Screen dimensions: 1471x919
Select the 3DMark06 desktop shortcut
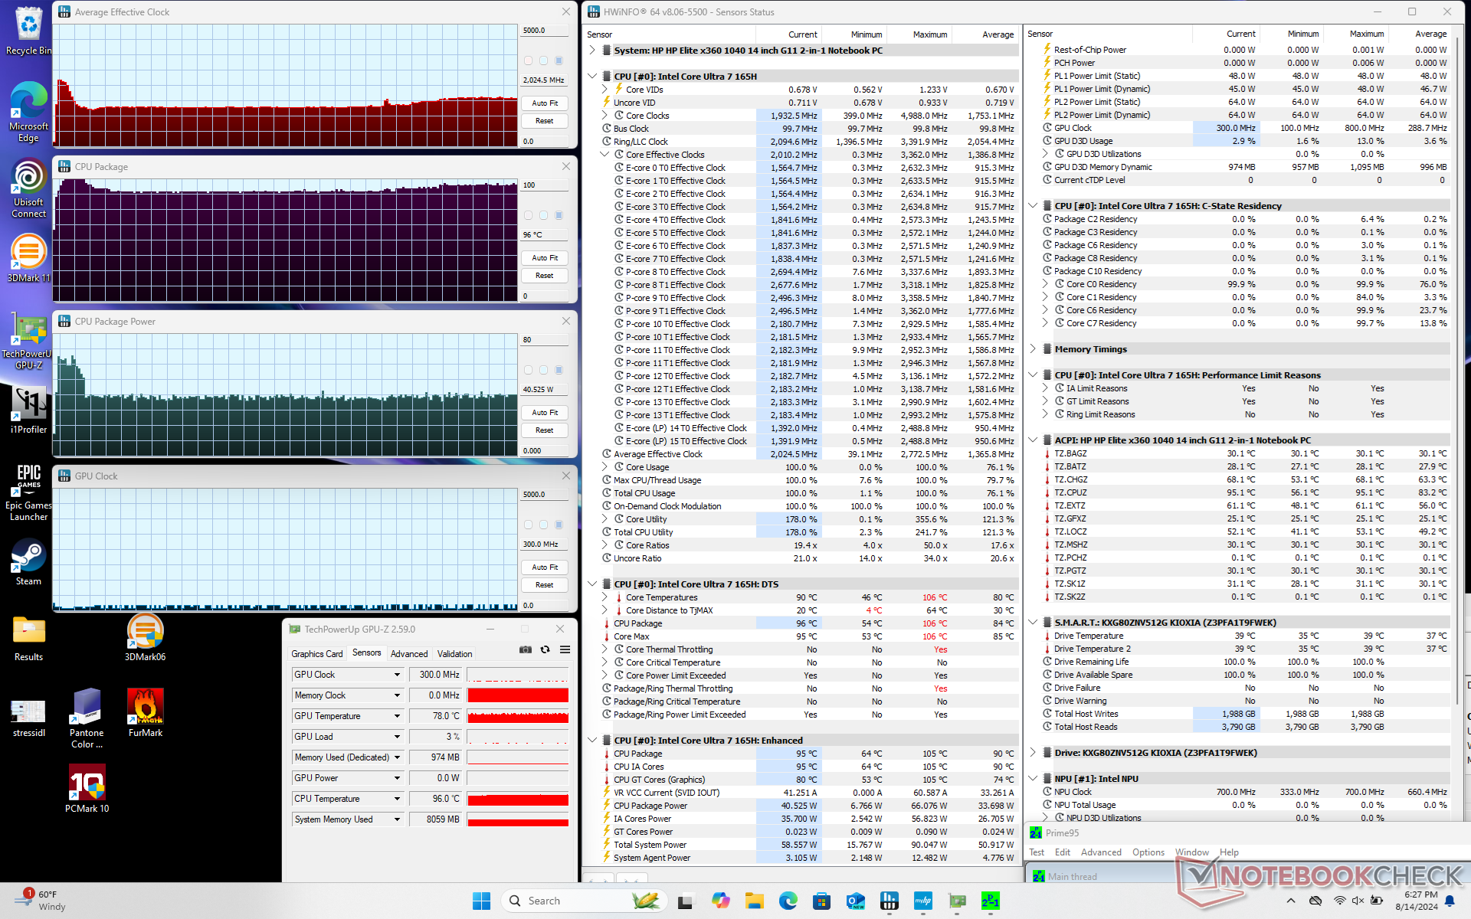tap(145, 638)
